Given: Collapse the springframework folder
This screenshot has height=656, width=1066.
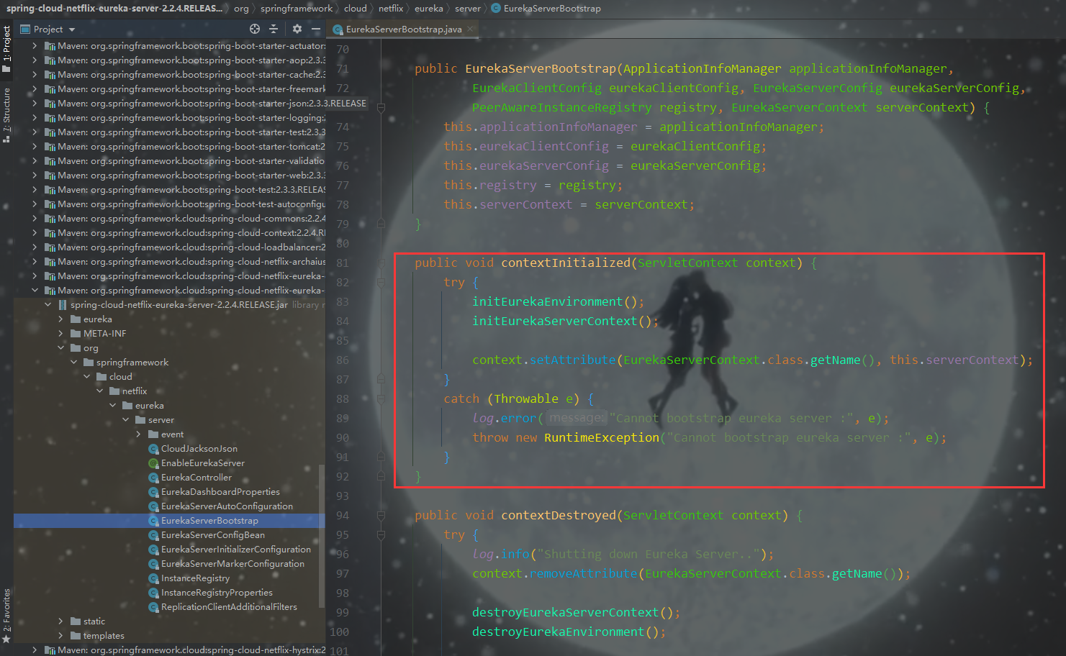Looking at the screenshot, I should [x=73, y=363].
